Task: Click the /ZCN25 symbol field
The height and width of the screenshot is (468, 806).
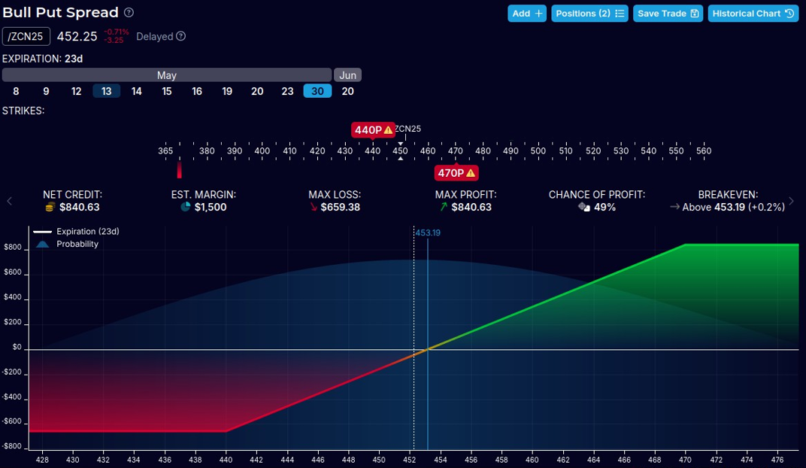Action: [x=26, y=36]
